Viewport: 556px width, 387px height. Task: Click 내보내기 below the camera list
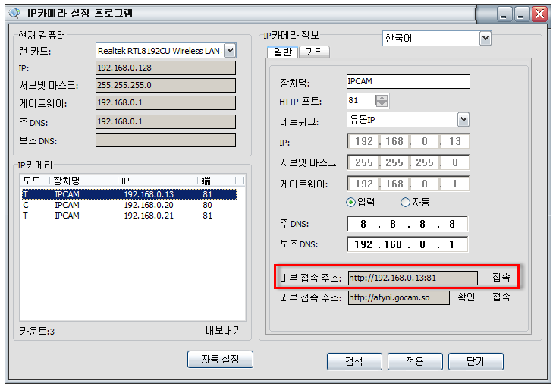tap(224, 331)
